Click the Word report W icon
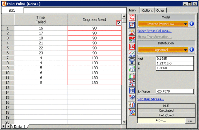Screen dimensions: 199x130 coord(132,112)
